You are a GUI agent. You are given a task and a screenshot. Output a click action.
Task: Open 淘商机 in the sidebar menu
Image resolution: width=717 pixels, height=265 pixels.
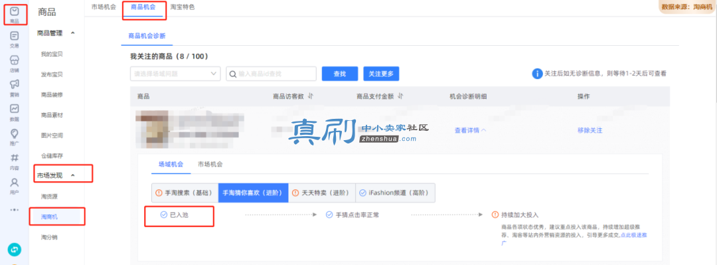point(49,217)
